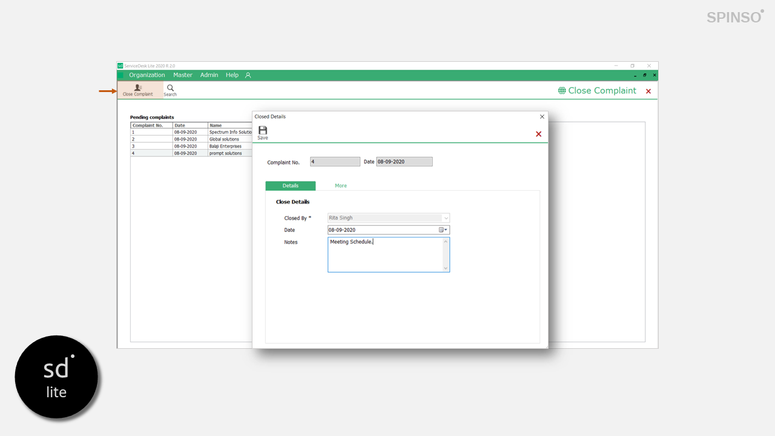Click the Close Complaint toolbar icon

(x=138, y=88)
